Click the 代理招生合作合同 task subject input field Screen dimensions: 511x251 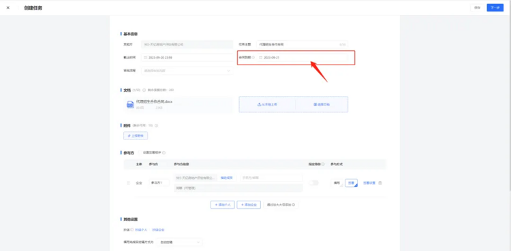click(302, 44)
